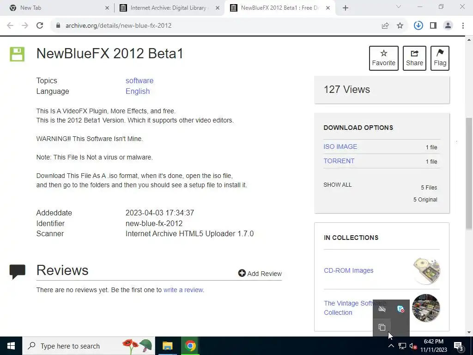Click the page vertical scrollbar
473x355 pixels.
coord(469,173)
